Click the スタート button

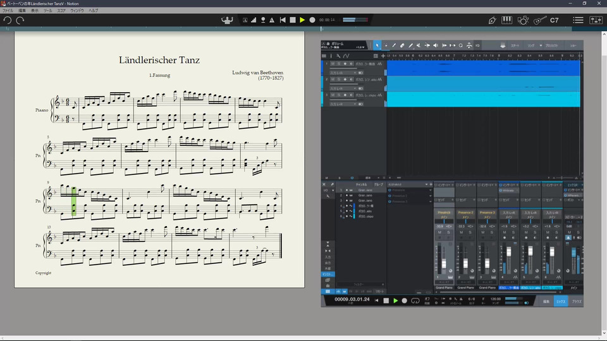(515, 45)
